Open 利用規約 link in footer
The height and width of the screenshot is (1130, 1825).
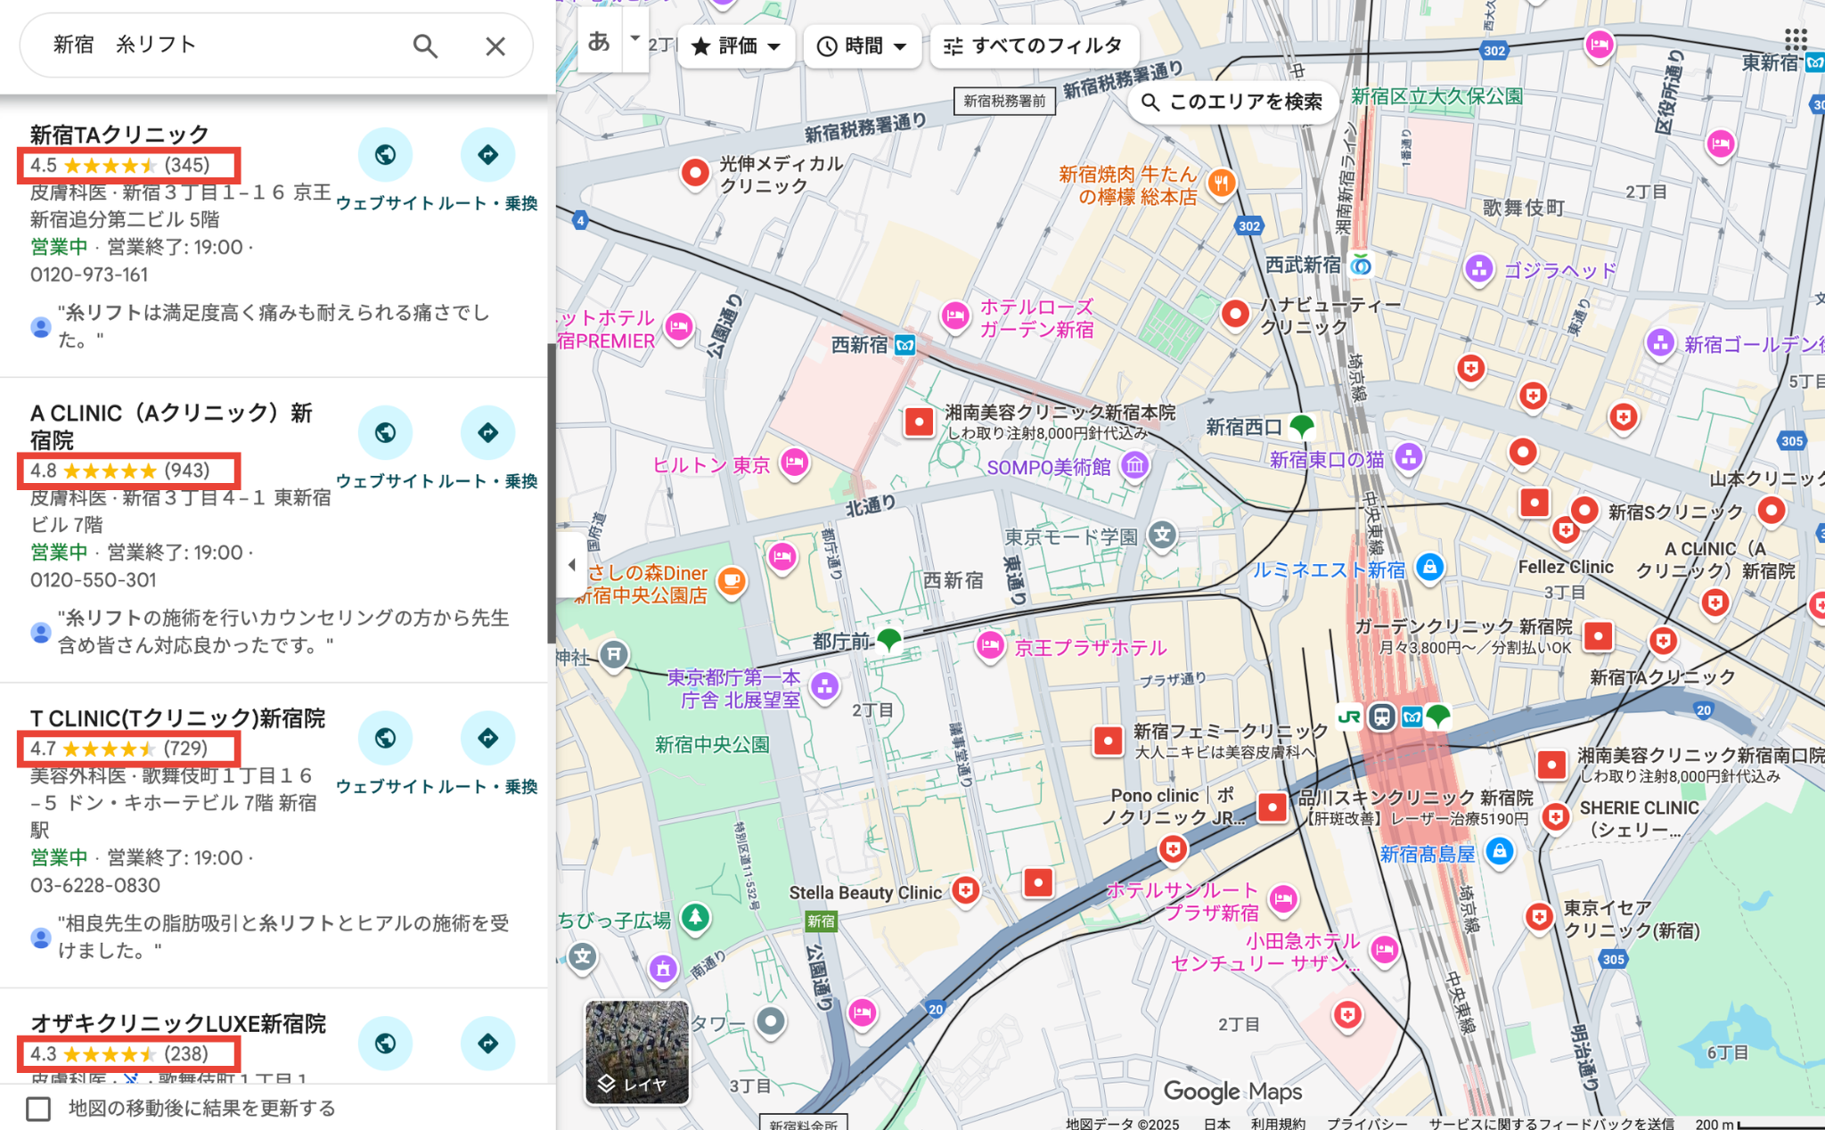tap(1277, 1123)
